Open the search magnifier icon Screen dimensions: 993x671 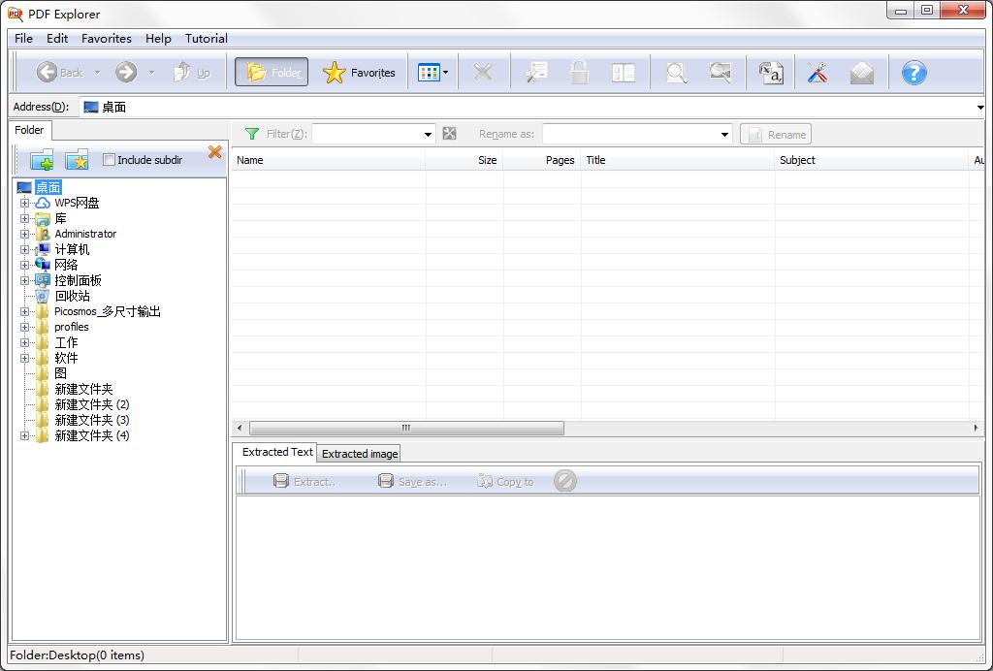tap(675, 72)
